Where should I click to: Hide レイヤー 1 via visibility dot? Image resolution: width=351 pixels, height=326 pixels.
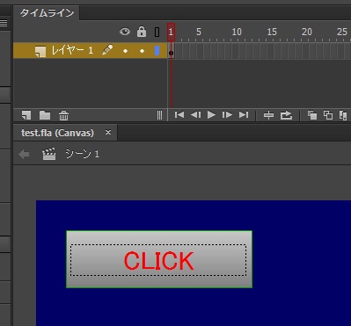[125, 51]
